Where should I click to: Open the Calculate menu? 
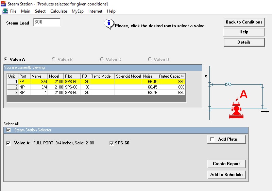[x=58, y=11]
